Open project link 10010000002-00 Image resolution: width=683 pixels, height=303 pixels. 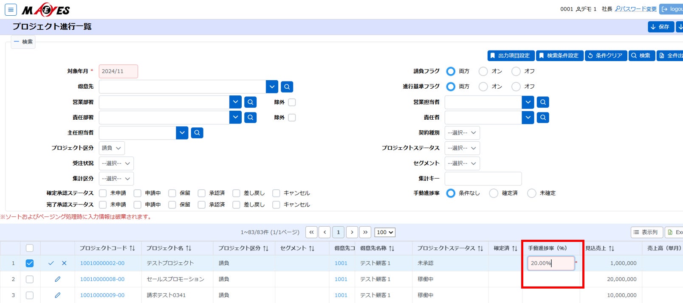[x=102, y=263]
